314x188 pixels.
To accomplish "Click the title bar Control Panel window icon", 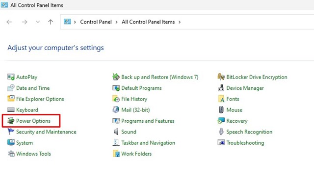I will pos(4,5).
